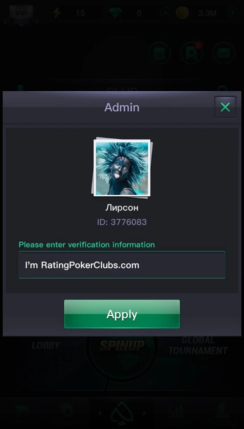Add coins via plus beside 3.3M
This screenshot has height=429, width=244.
(233, 13)
